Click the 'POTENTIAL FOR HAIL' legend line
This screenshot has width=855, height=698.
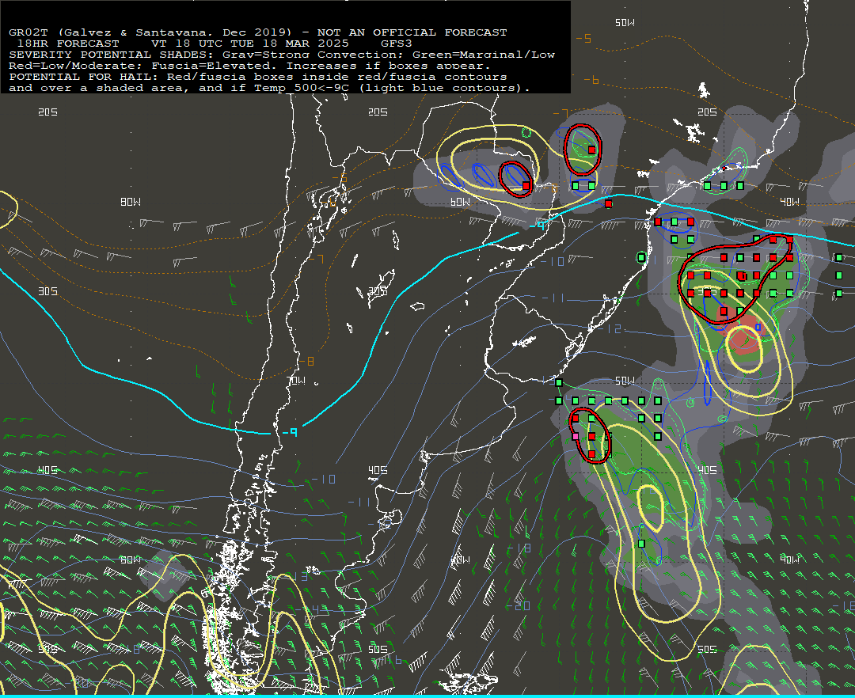pos(257,77)
